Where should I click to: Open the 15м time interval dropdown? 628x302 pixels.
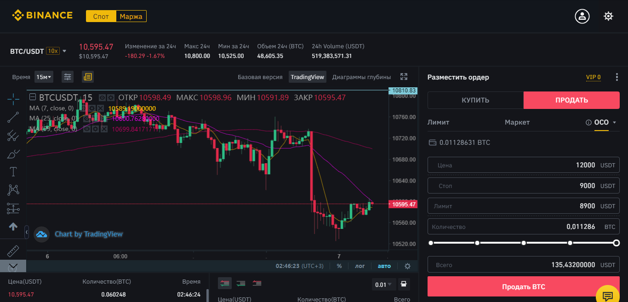(44, 77)
